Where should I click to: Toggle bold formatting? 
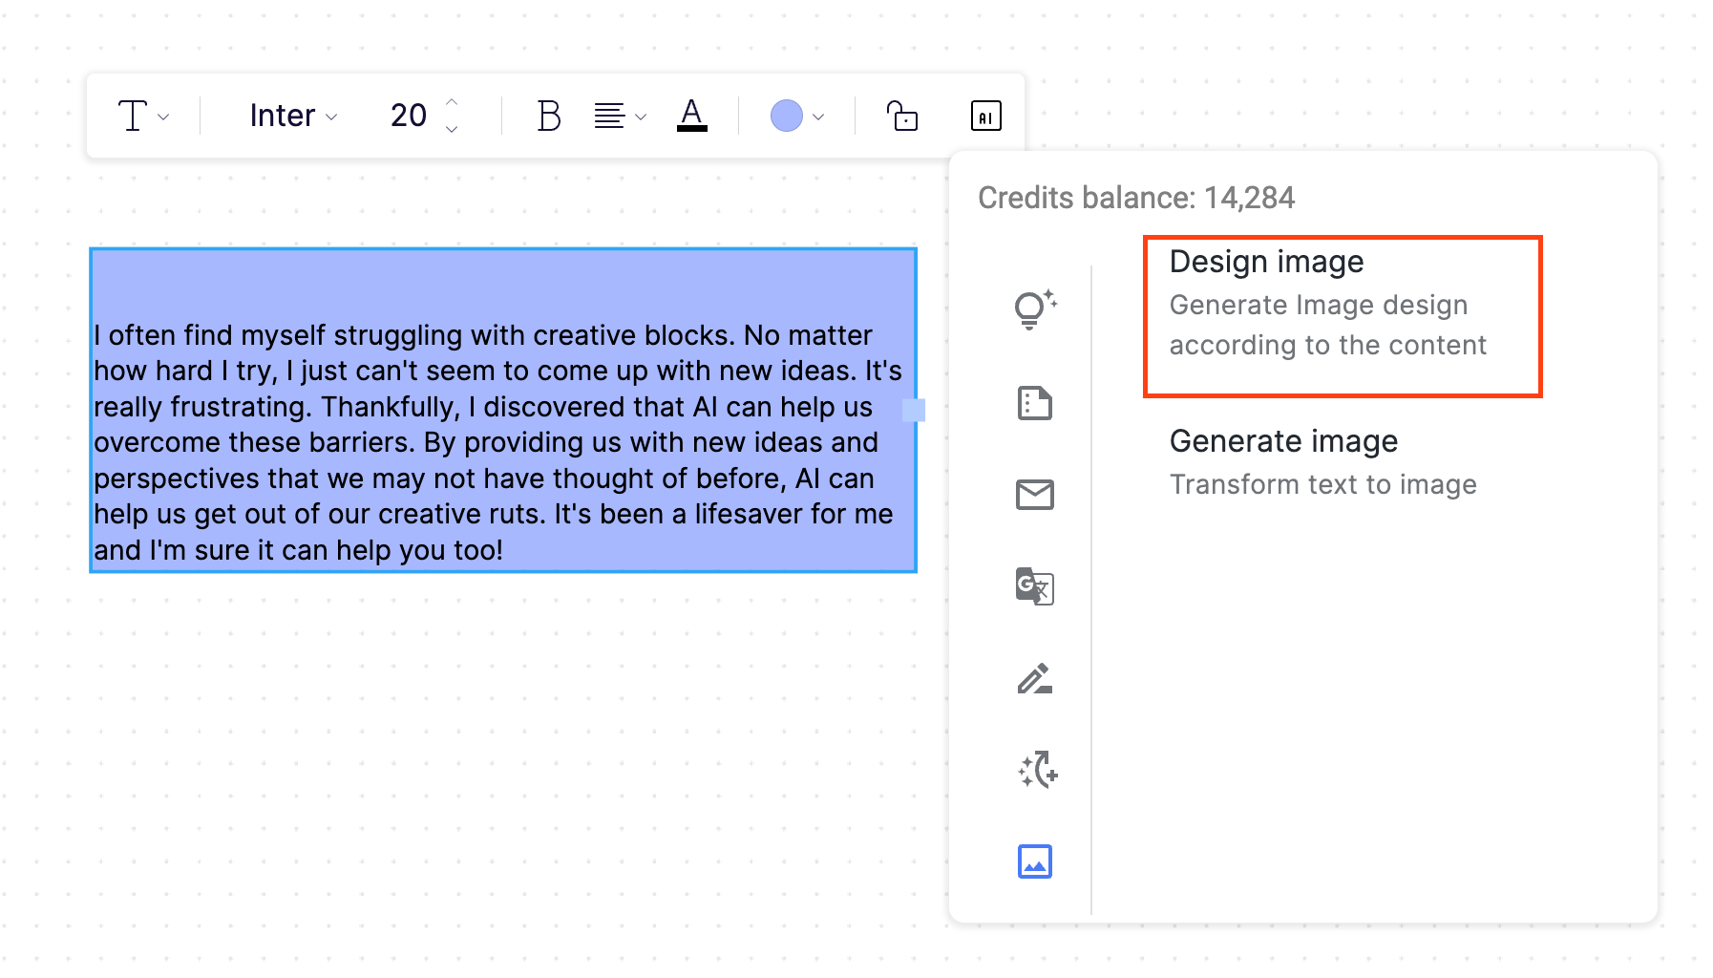549,116
